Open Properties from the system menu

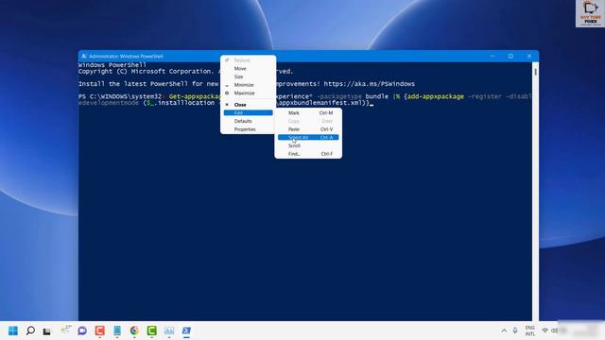click(248, 129)
